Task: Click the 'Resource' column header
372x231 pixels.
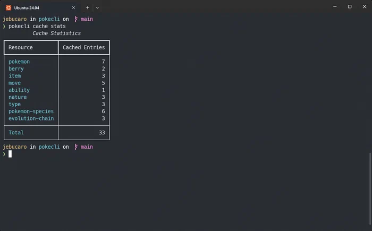Action: coord(21,47)
